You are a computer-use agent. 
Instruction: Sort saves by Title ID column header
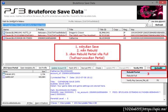(105, 30)
